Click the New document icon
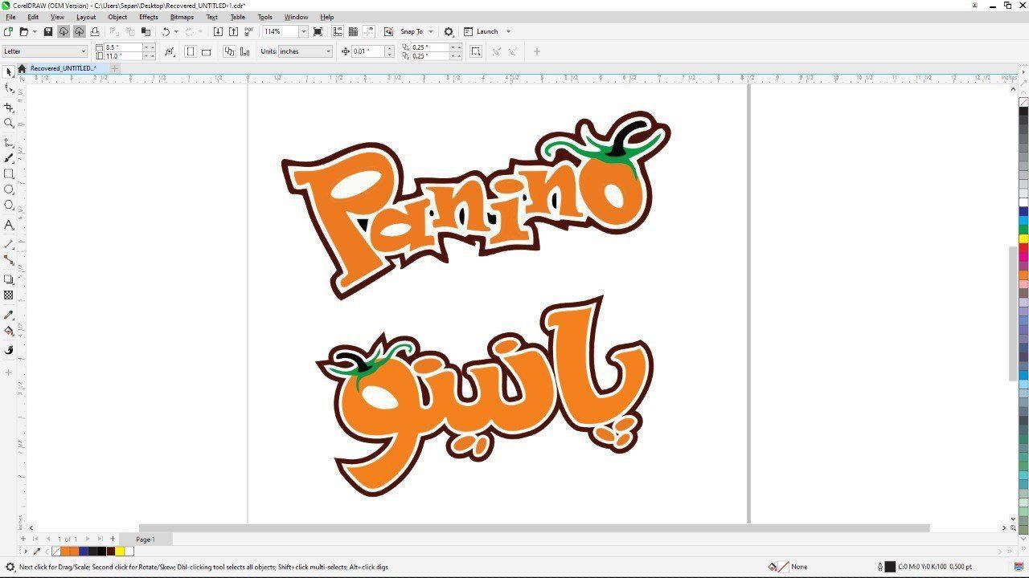 coord(8,31)
